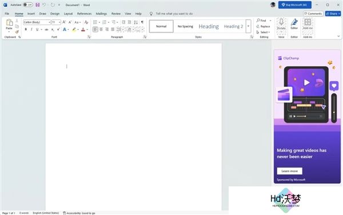Click Learn more in Clipchamp ad

(290, 171)
